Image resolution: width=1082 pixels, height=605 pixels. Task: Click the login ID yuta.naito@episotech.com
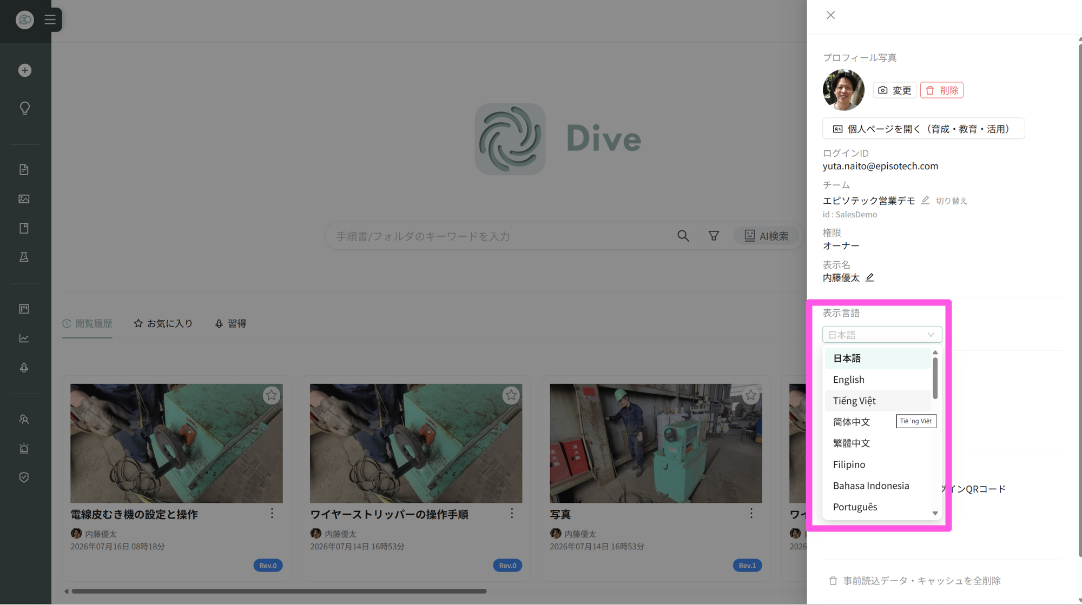coord(880,166)
